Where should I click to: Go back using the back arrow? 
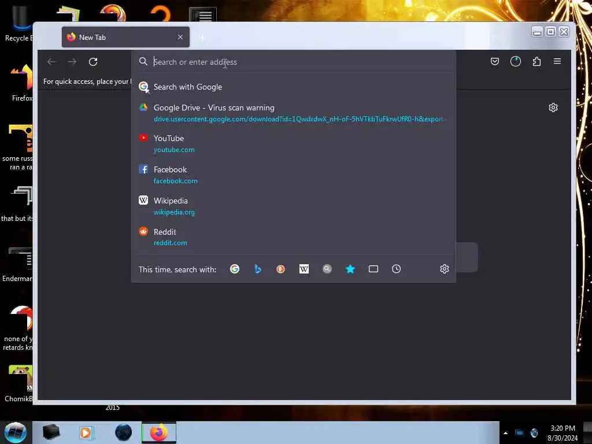point(51,61)
